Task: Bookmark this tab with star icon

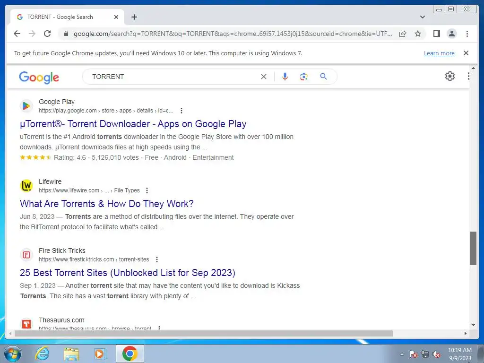Action: click(x=418, y=34)
